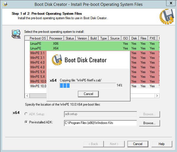Click the Boot Disk Creator title bar icon
Image resolution: width=177 pixels, height=152 pixels.
(x=5, y=4)
